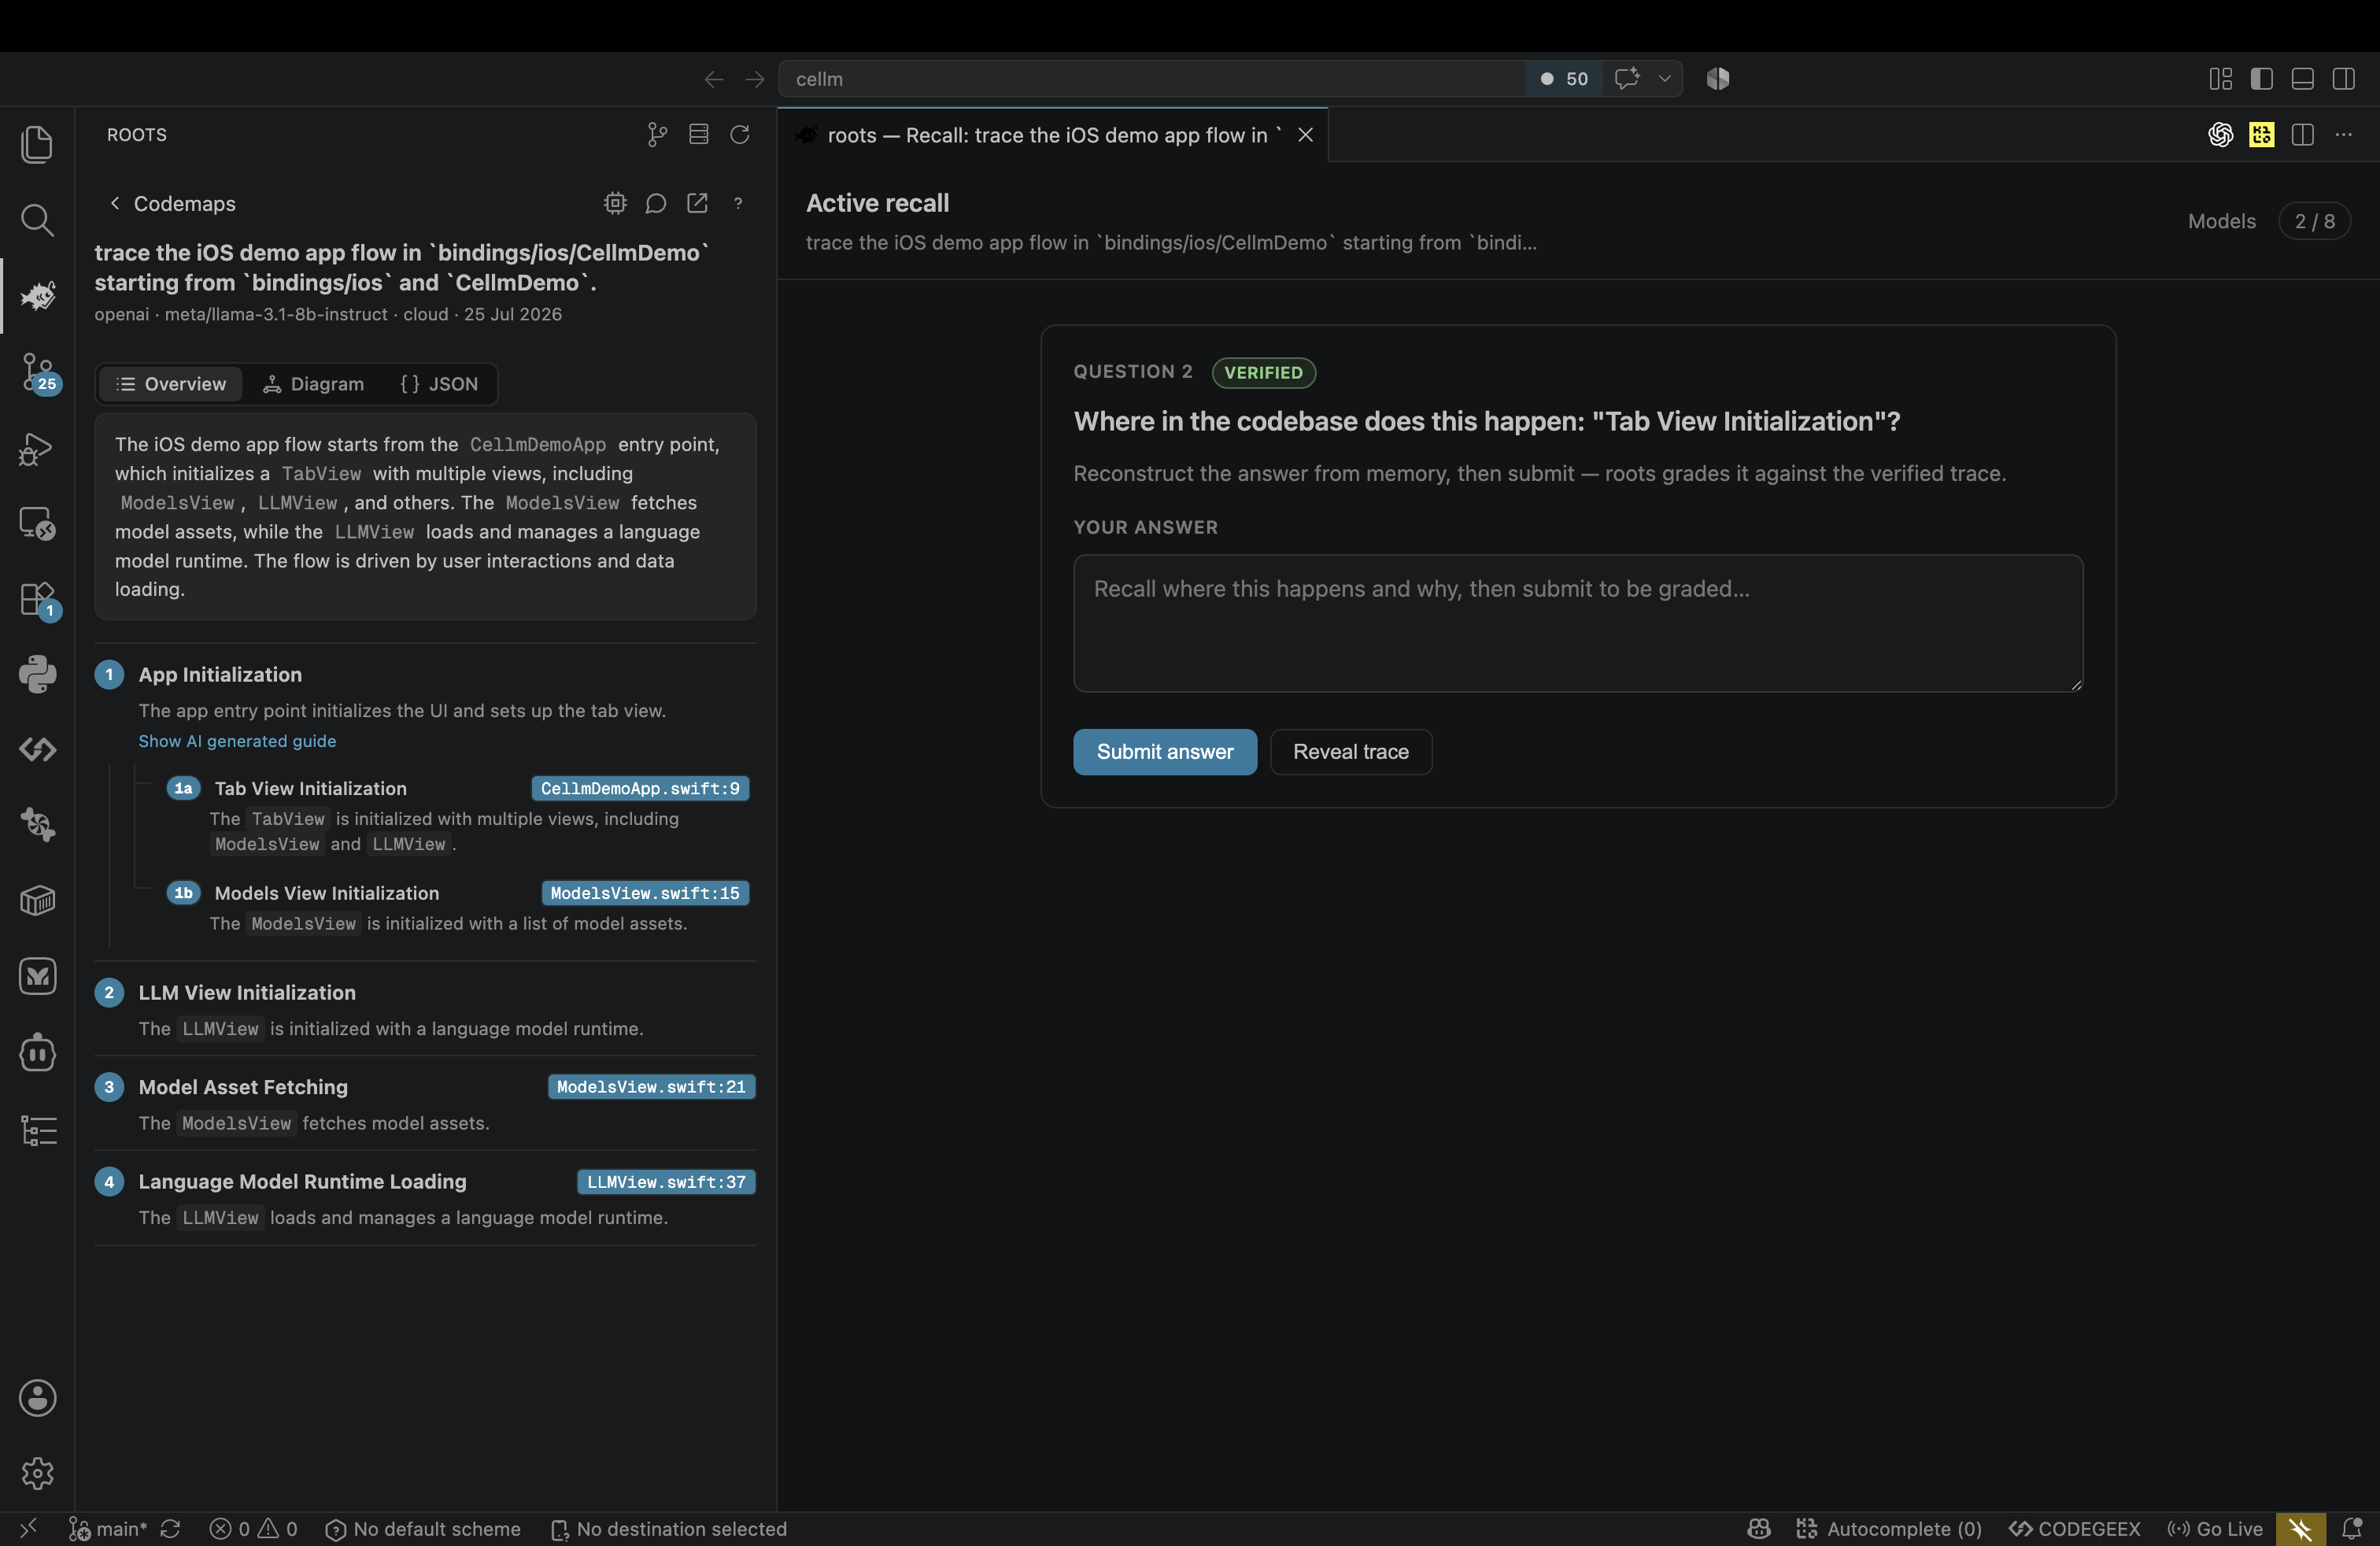Click the Your Answer text area
Image resolution: width=2380 pixels, height=1546 pixels.
pos(1578,623)
